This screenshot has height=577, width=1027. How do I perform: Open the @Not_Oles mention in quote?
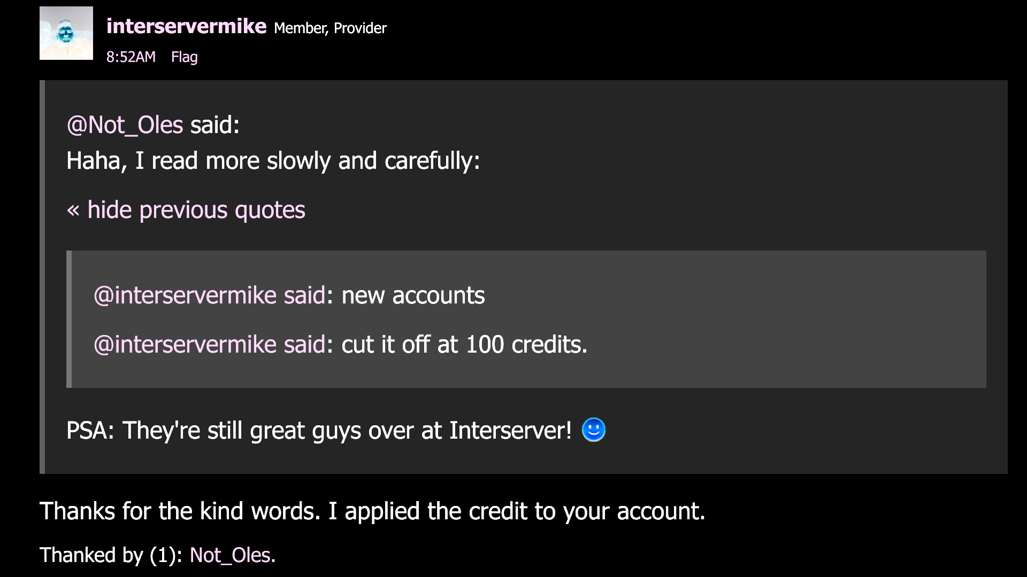point(125,125)
